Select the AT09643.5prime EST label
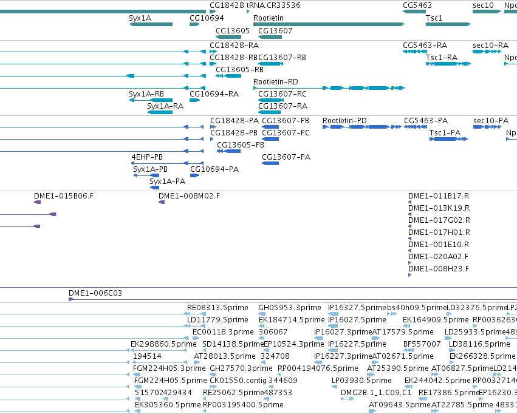Screen dimensions: 517x414 [400, 405]
